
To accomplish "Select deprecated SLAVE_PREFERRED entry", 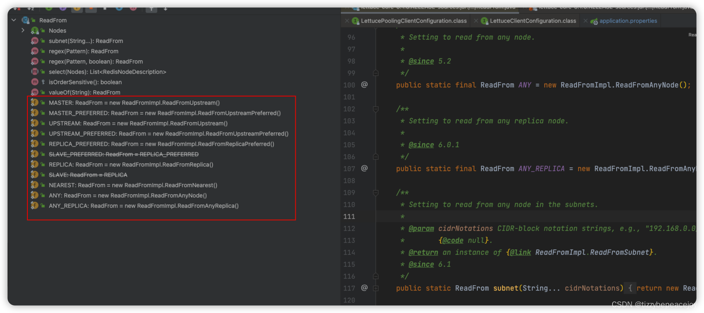I will coord(124,154).
